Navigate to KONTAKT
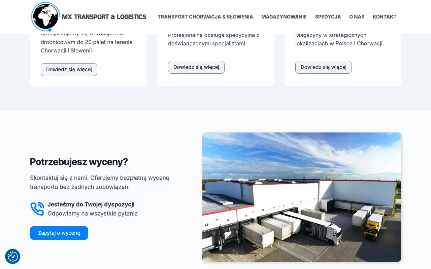This screenshot has height=269, width=431. [x=385, y=16]
